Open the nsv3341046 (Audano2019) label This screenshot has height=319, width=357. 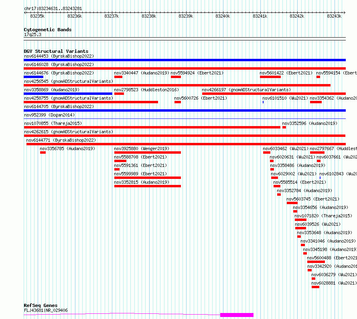coord(328,241)
